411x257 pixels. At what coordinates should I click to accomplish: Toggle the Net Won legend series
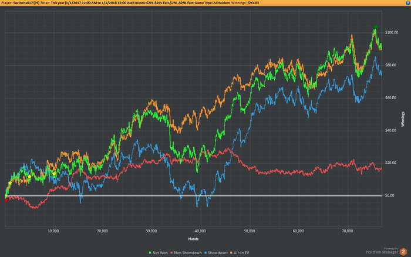(x=159, y=253)
